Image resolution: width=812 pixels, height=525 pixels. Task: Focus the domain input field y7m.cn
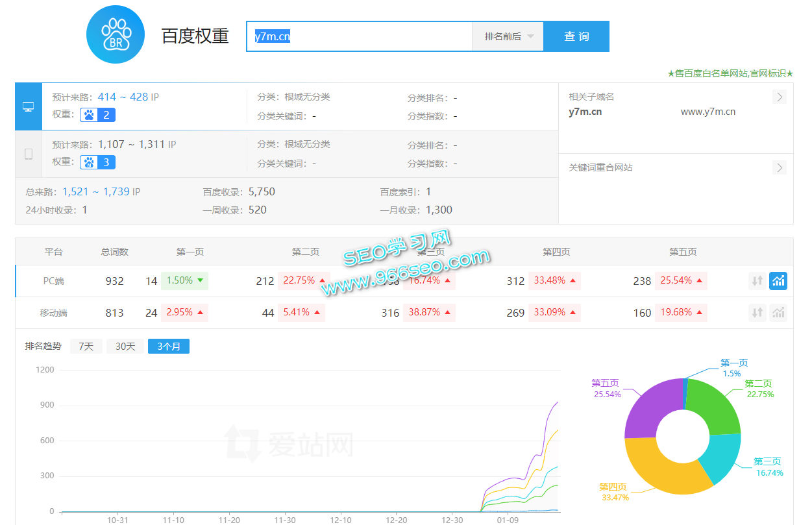coord(359,36)
